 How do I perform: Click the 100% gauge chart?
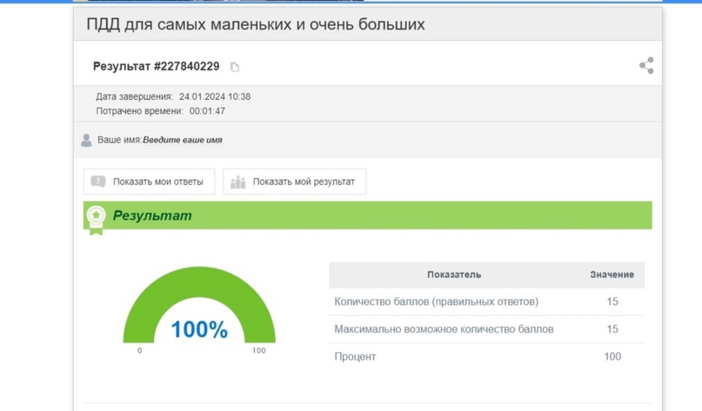[x=199, y=306]
